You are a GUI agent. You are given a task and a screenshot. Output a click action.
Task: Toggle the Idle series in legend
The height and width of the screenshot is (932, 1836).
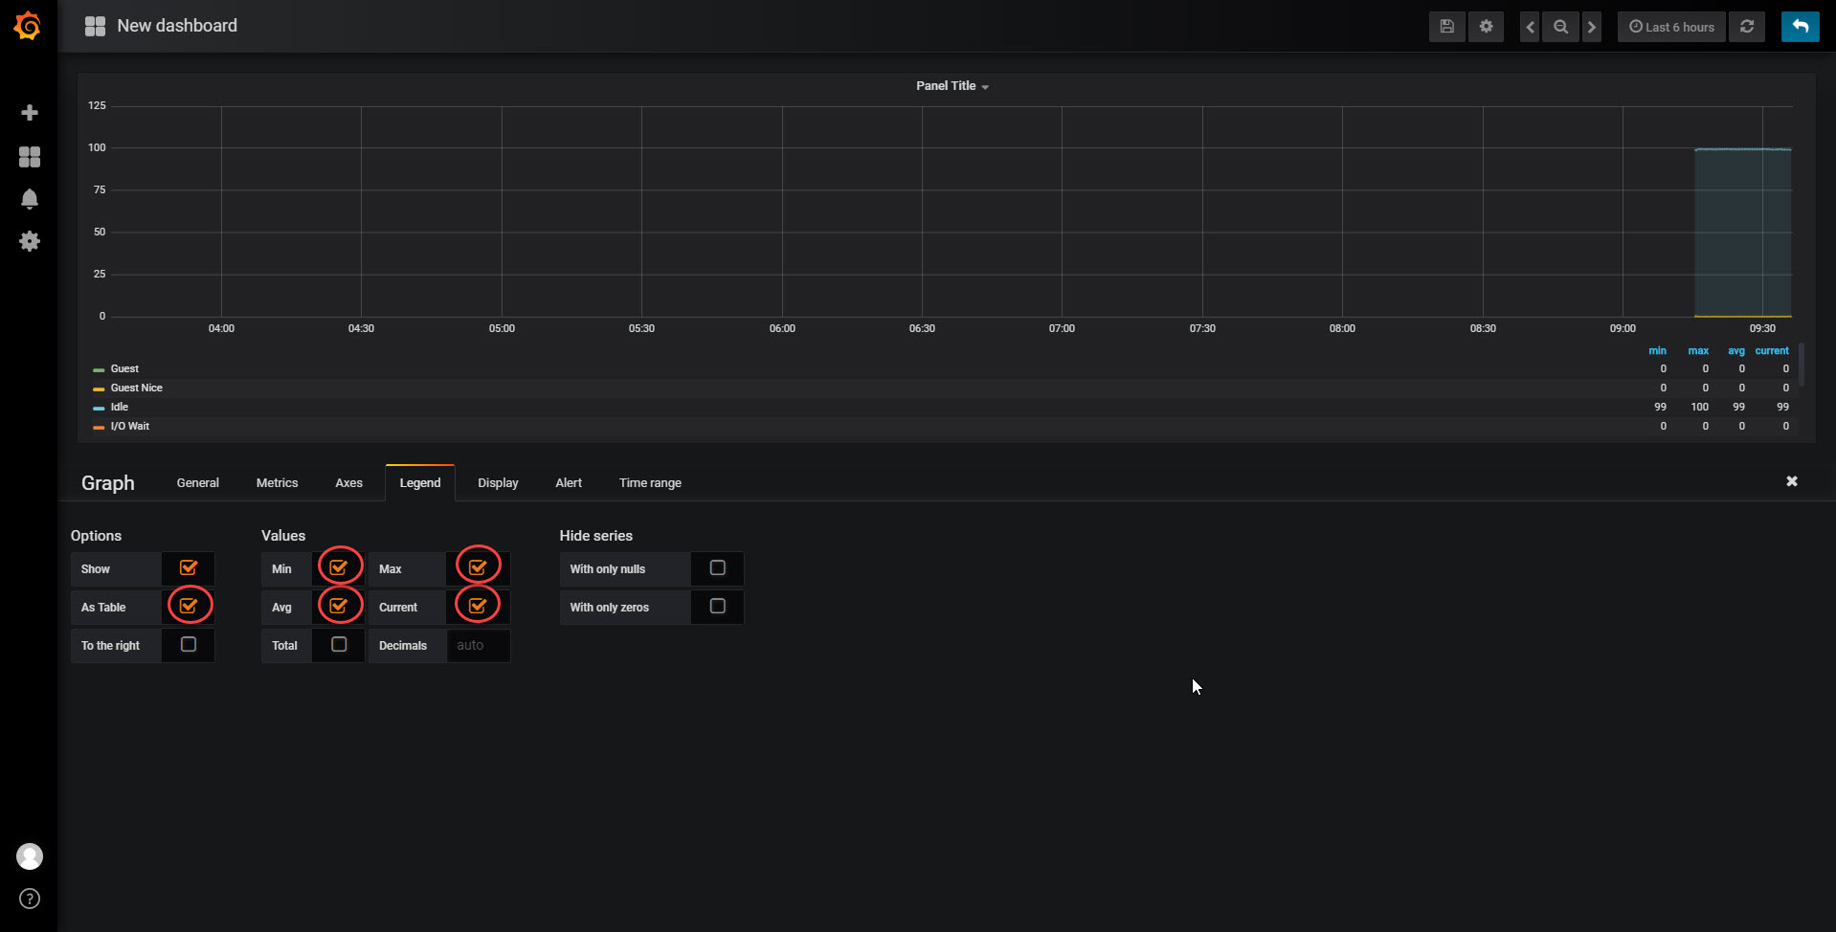click(x=120, y=407)
